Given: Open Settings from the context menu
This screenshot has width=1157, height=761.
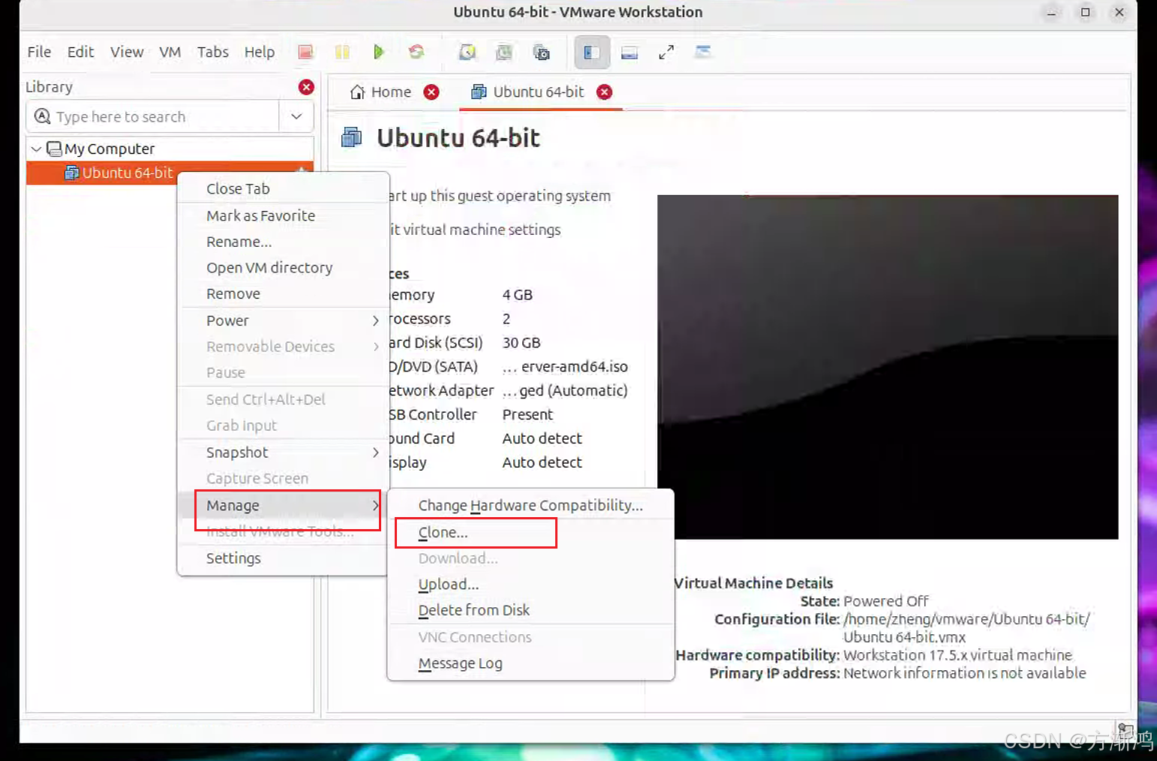Looking at the screenshot, I should pyautogui.click(x=283, y=558).
